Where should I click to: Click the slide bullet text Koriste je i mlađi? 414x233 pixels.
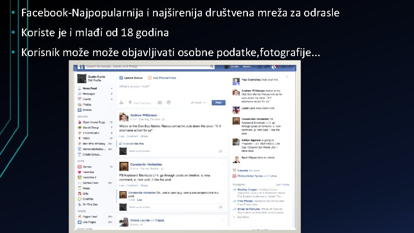[x=95, y=33]
